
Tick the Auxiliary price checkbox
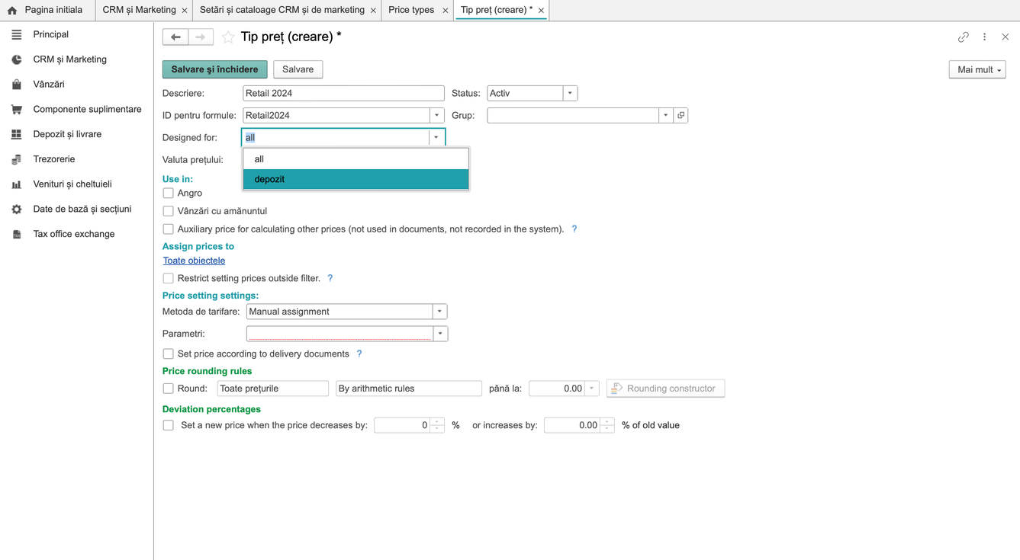pyautogui.click(x=168, y=229)
